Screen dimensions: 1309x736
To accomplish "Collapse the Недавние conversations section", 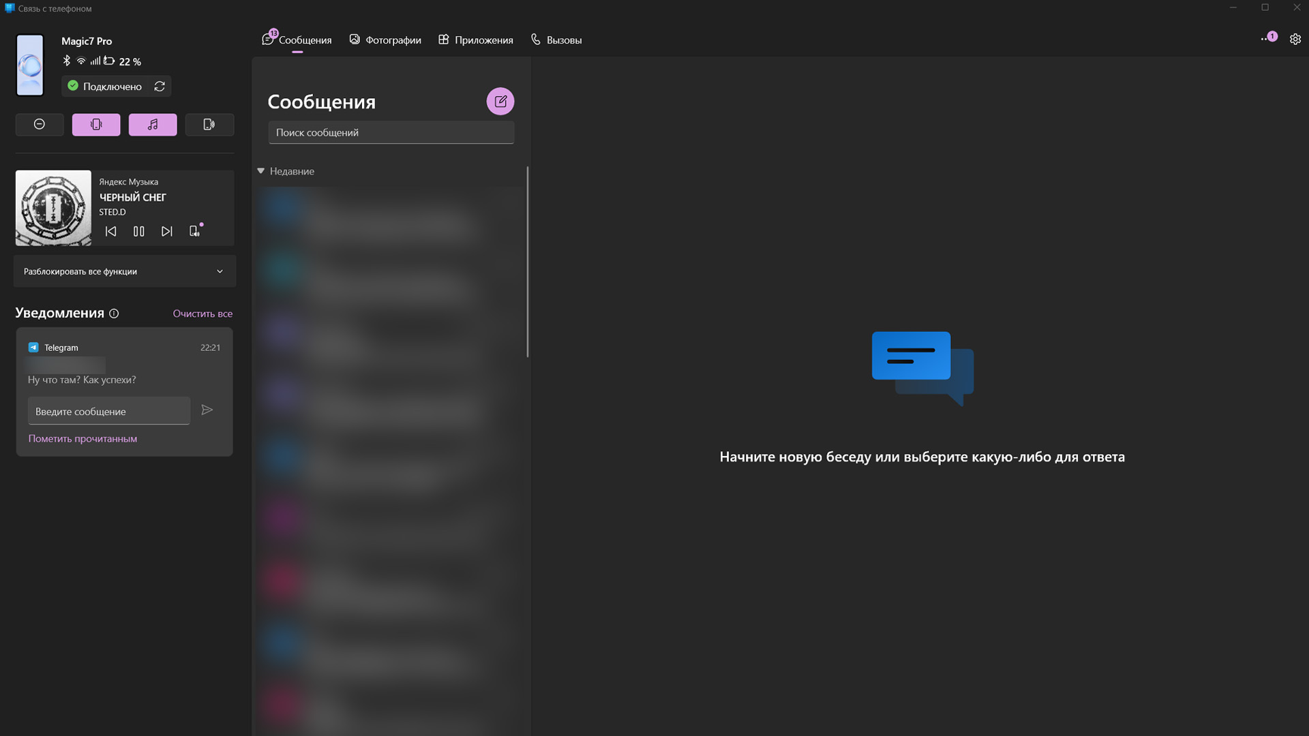I will (x=260, y=171).
